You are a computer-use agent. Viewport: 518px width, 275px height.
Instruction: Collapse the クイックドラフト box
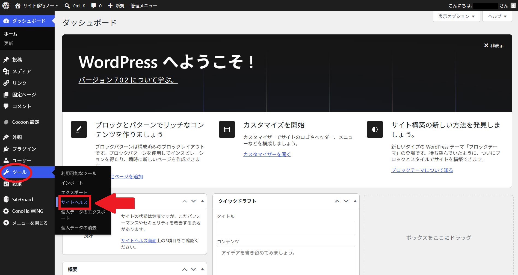click(x=355, y=201)
